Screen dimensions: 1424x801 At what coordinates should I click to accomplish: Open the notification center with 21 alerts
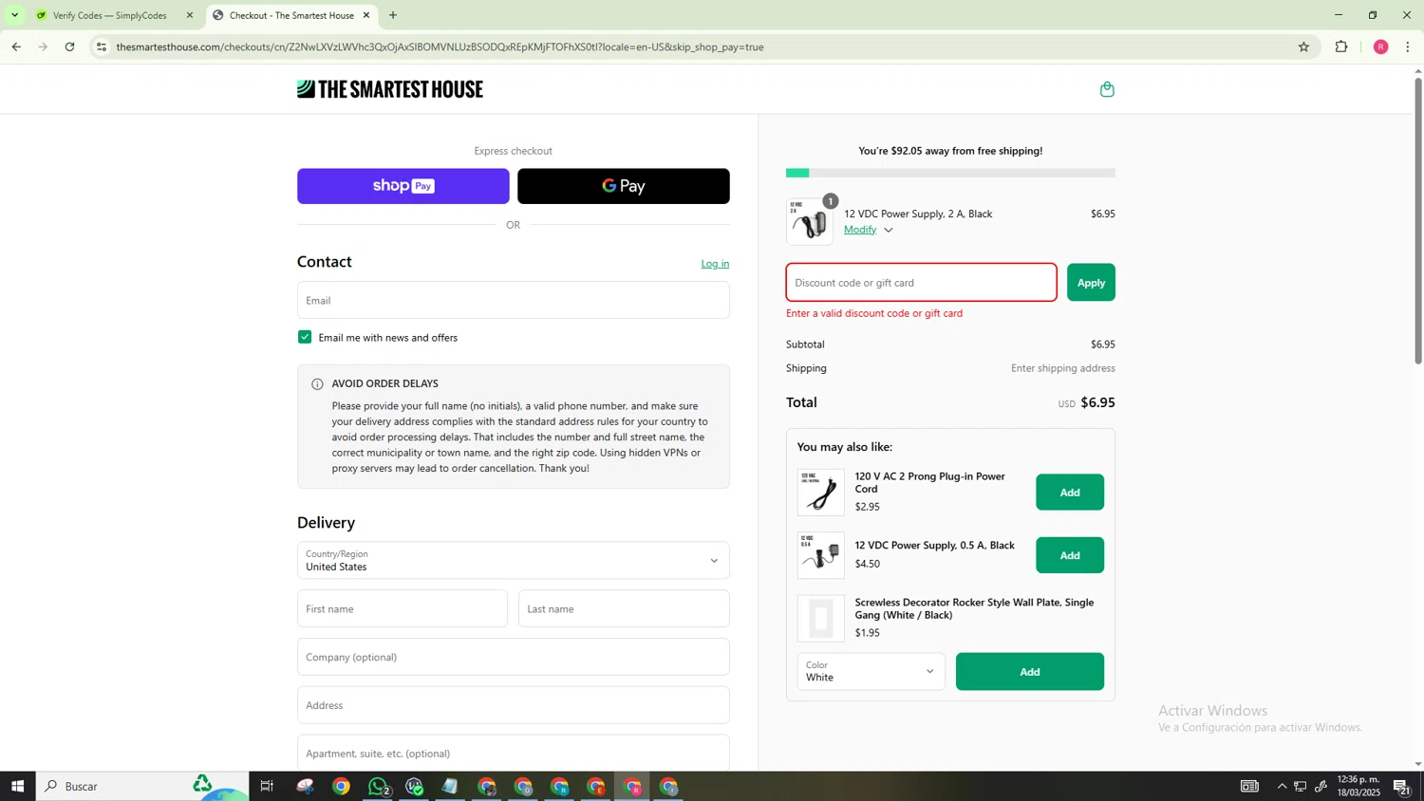[1402, 786]
